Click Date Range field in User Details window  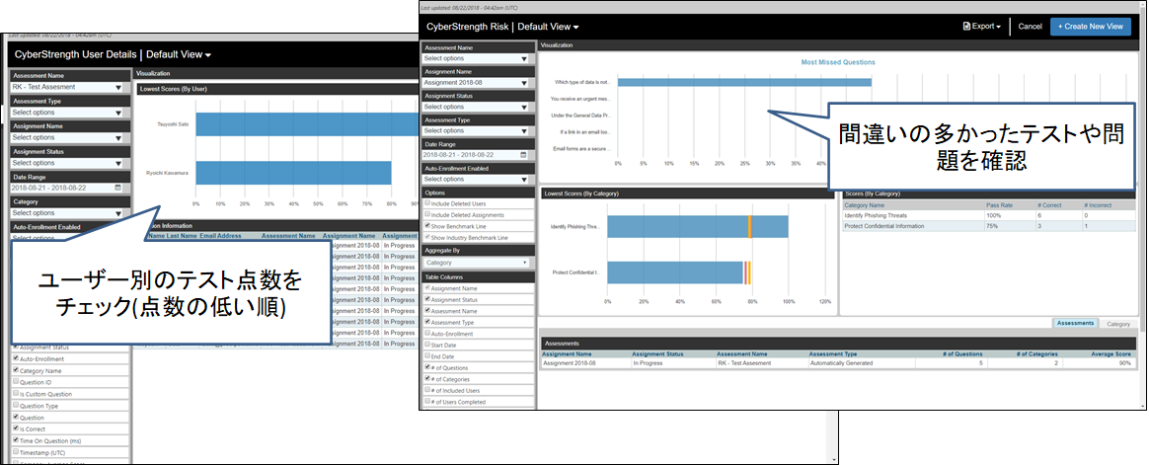(x=67, y=188)
